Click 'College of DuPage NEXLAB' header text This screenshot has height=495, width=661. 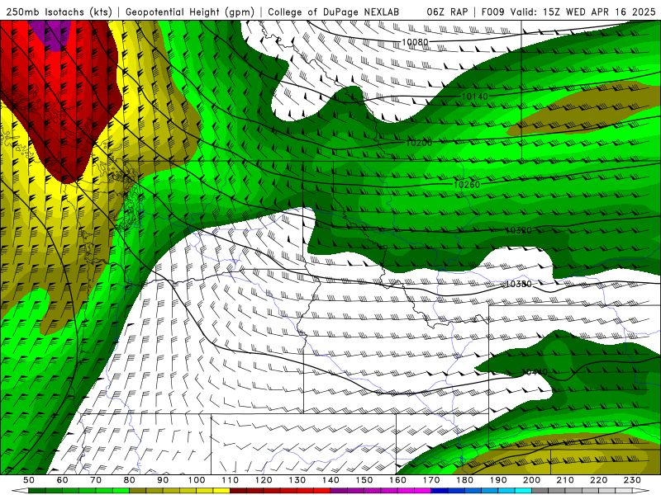pyautogui.click(x=334, y=12)
